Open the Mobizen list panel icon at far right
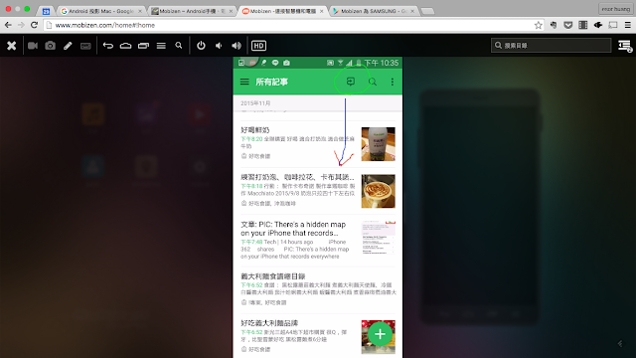 (625, 46)
